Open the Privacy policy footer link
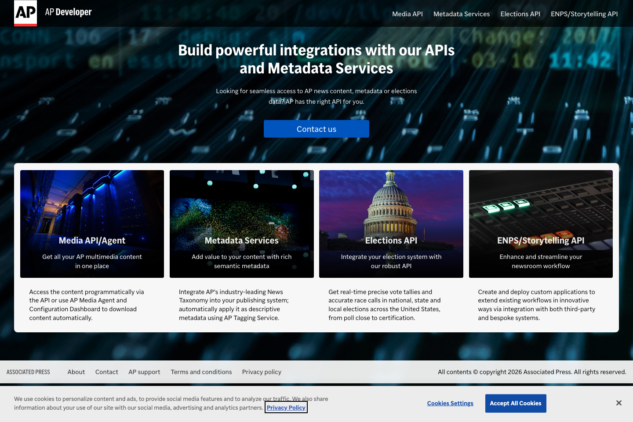The height and width of the screenshot is (422, 633). tap(261, 372)
